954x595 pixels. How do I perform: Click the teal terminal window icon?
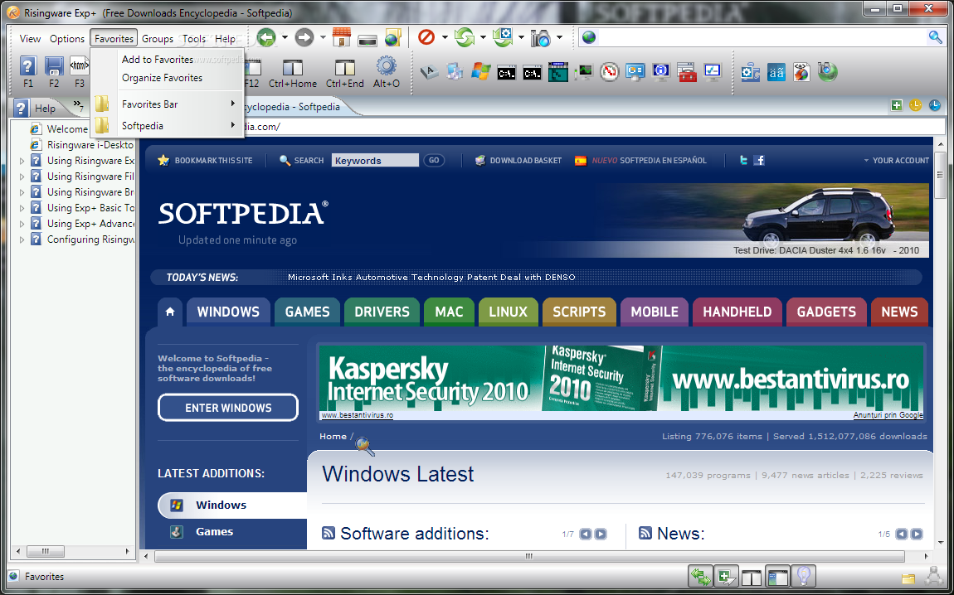coord(558,72)
